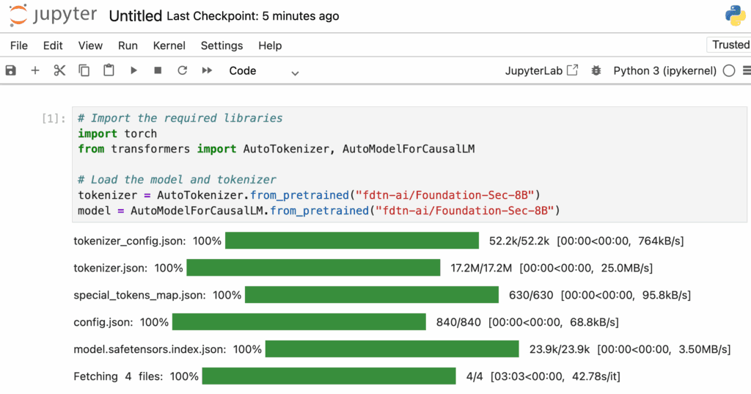Select the cell prompt [1]:
This screenshot has height=394, width=751.
[x=54, y=118]
